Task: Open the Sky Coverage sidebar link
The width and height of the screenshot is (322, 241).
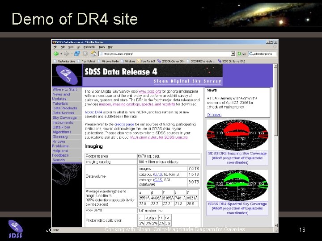Action: (x=64, y=118)
